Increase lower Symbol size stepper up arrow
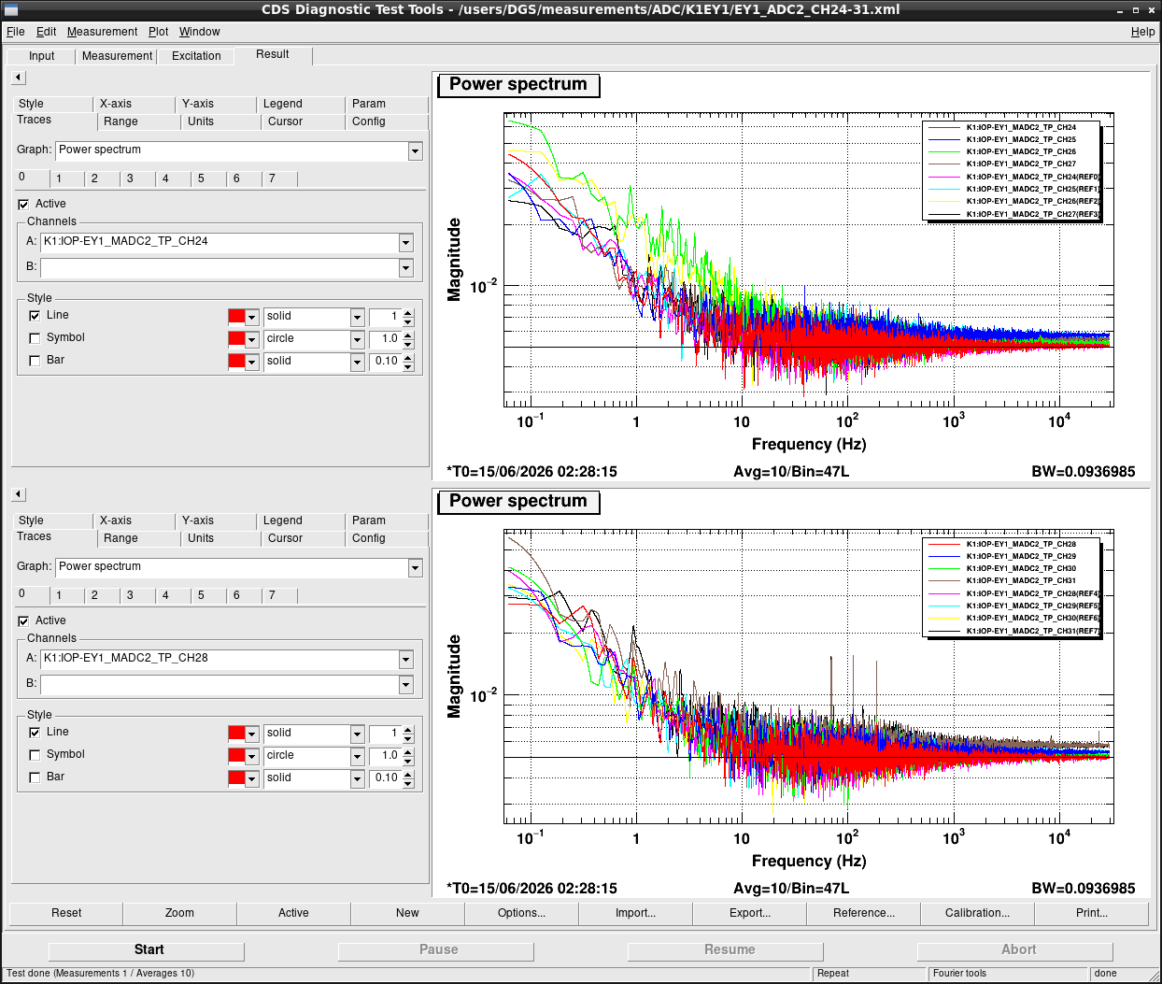The width and height of the screenshot is (1162, 984). 408,751
